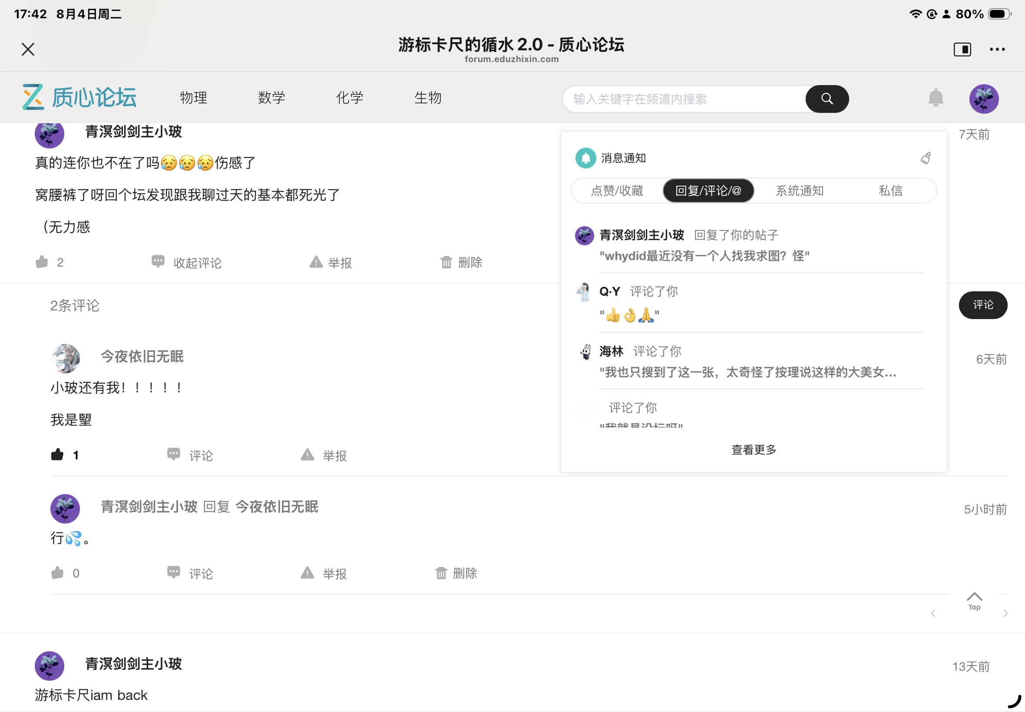Toggle the notification bell icon

[936, 98]
